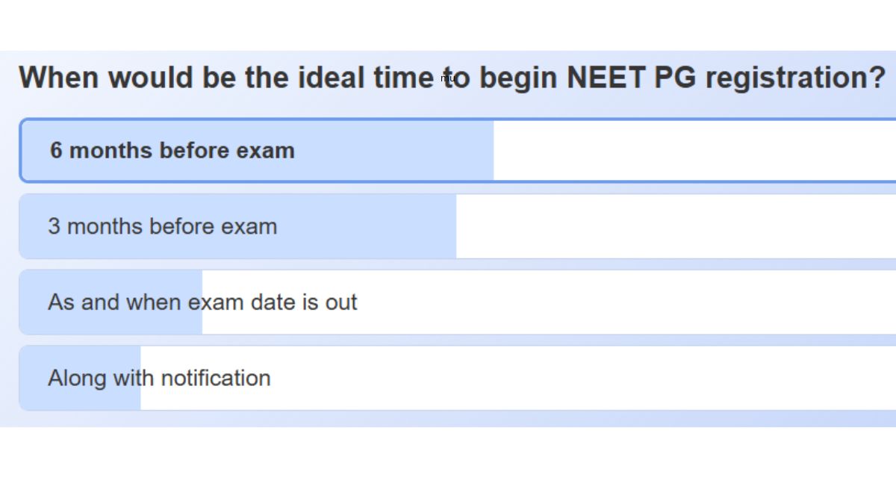
Task: Click the white empty area of the 6 months row
Action: (694, 150)
